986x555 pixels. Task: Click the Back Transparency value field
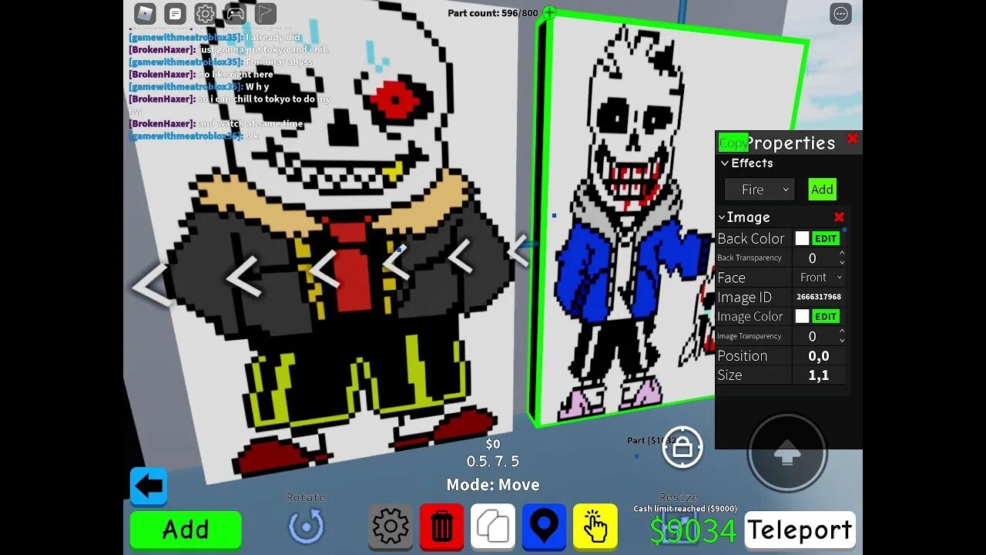pos(813,258)
